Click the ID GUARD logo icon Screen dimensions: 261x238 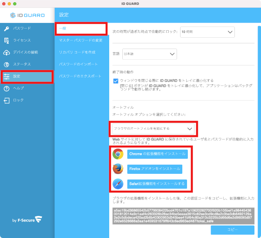click(x=13, y=15)
